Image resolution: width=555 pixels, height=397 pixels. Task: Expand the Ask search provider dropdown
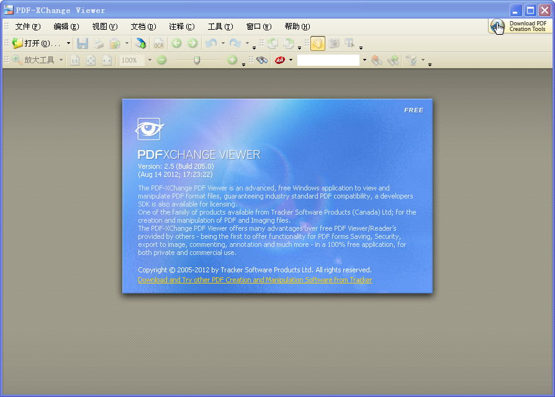coord(291,60)
